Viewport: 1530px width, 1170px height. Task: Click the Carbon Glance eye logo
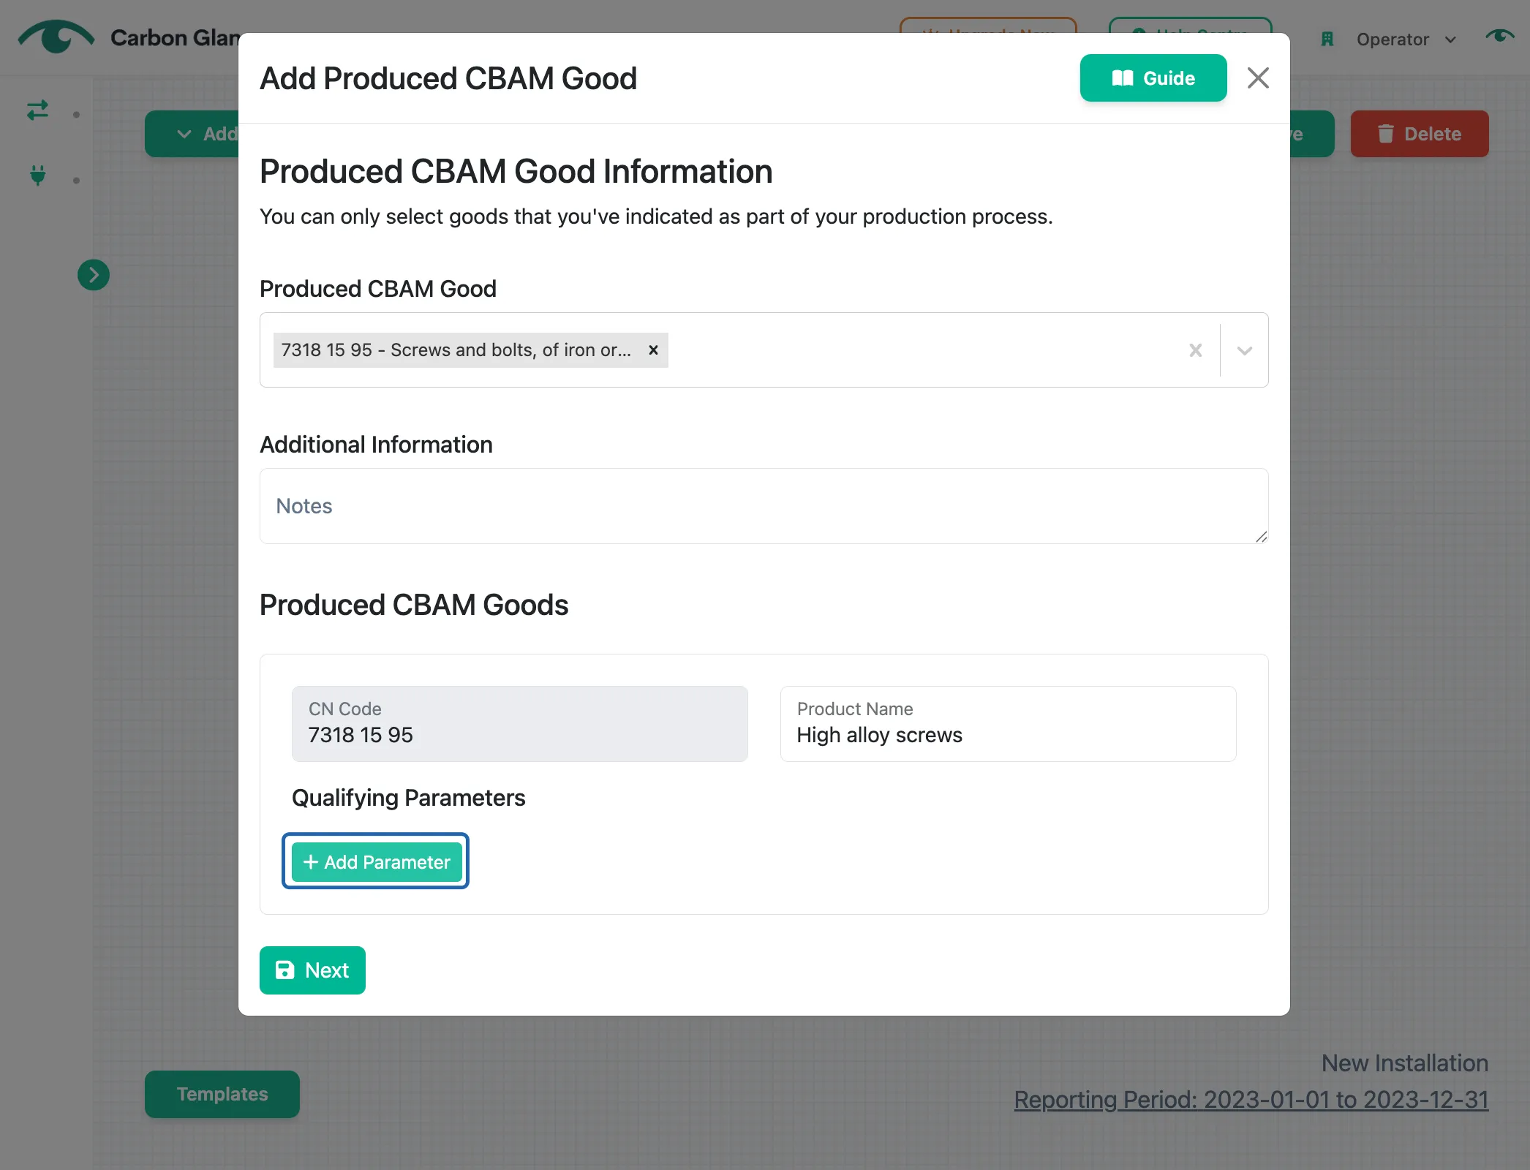[56, 37]
